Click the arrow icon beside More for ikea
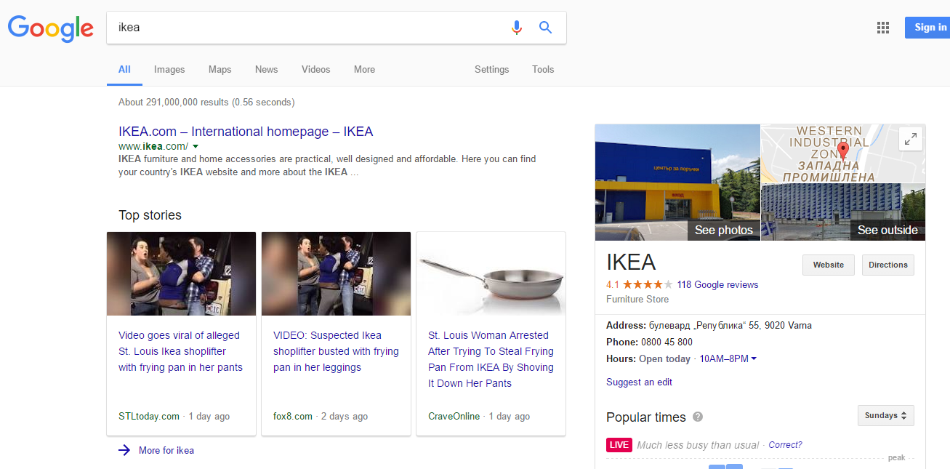This screenshot has width=950, height=469. pos(124,450)
